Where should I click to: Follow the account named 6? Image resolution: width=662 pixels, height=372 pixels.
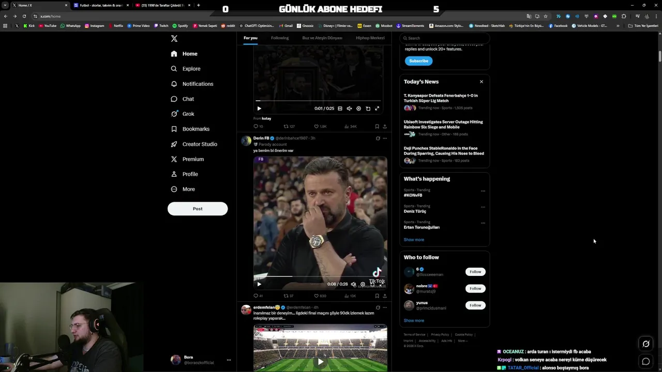pos(475,272)
